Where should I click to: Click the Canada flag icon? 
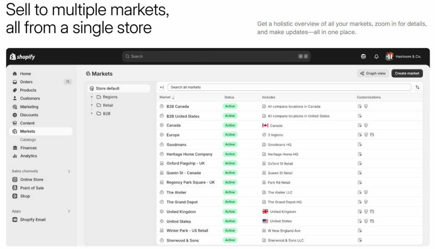coord(265,126)
